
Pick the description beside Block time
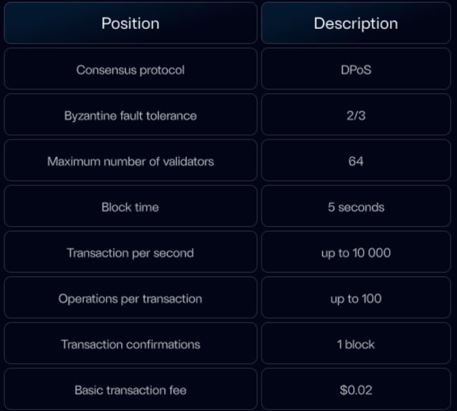pos(356,207)
